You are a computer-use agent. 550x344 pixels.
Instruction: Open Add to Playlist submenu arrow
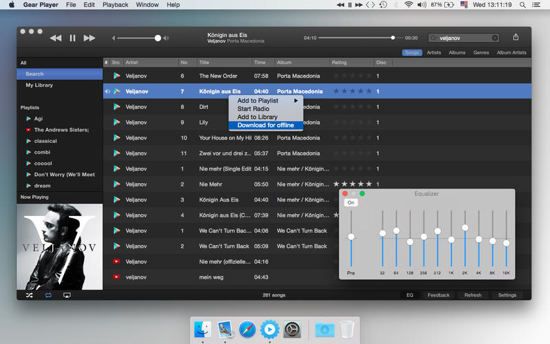coord(296,100)
